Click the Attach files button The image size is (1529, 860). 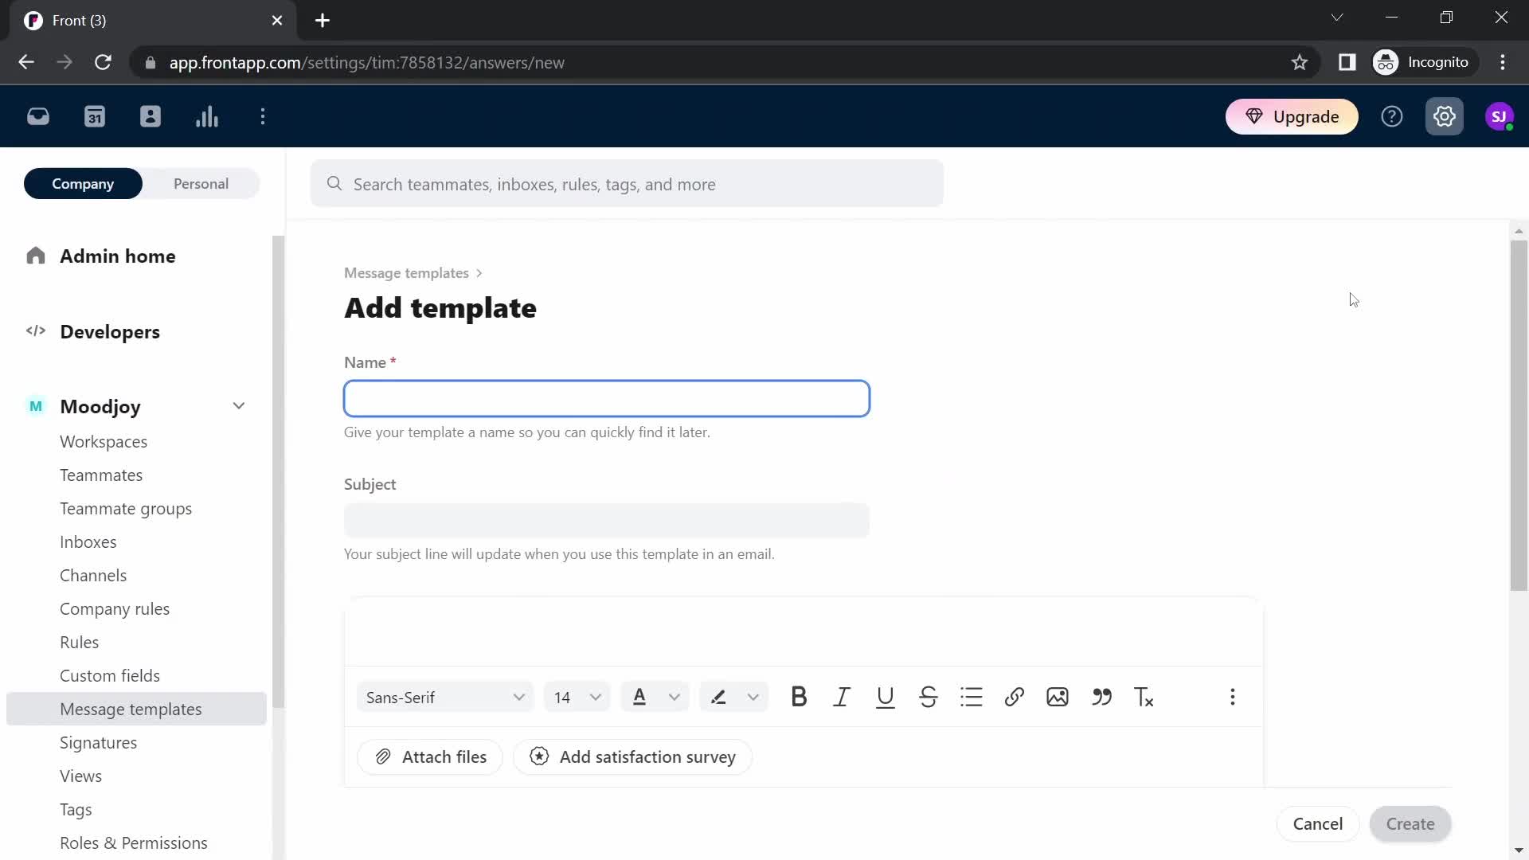tap(431, 757)
